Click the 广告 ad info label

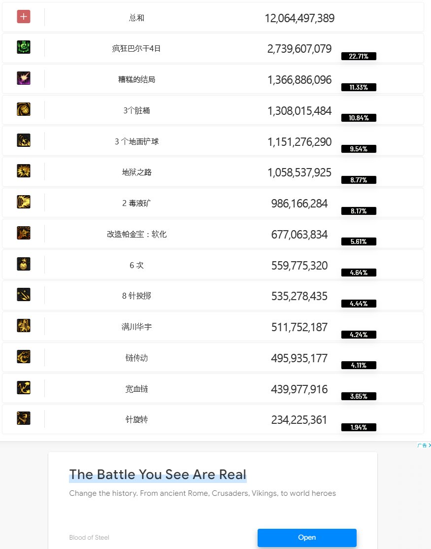422,446
